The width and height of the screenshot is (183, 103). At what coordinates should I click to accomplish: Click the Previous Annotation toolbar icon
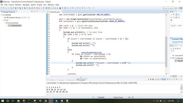[80, 8]
